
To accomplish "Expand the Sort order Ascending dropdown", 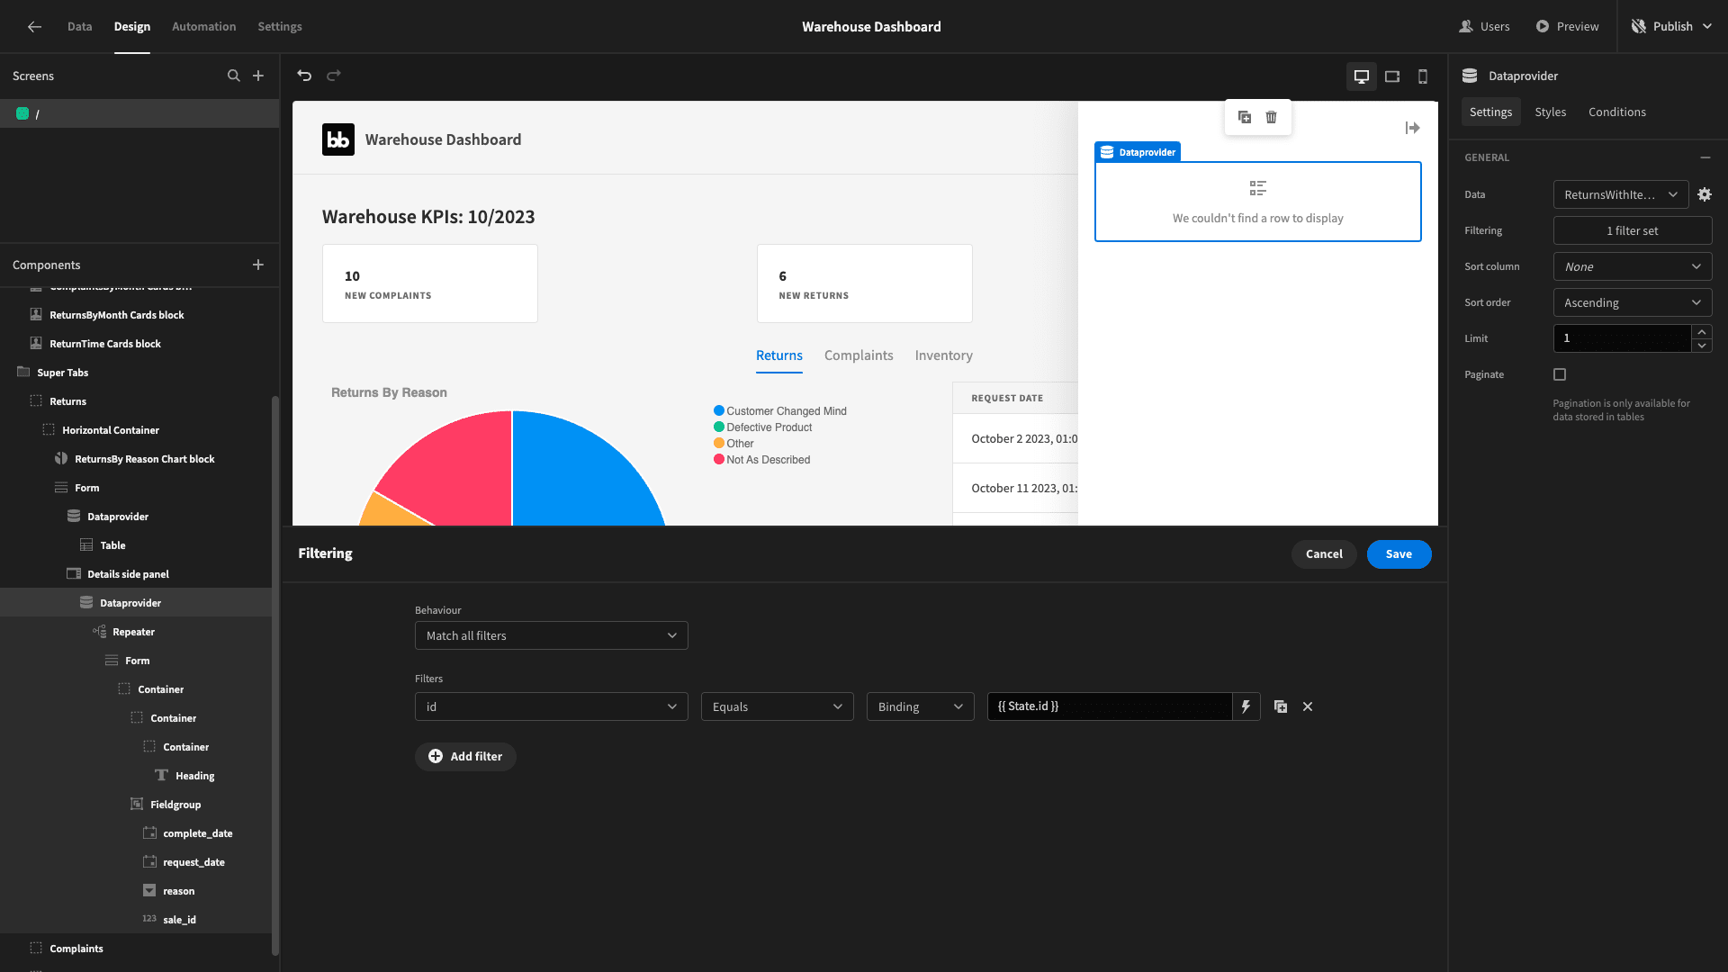I will [1633, 302].
